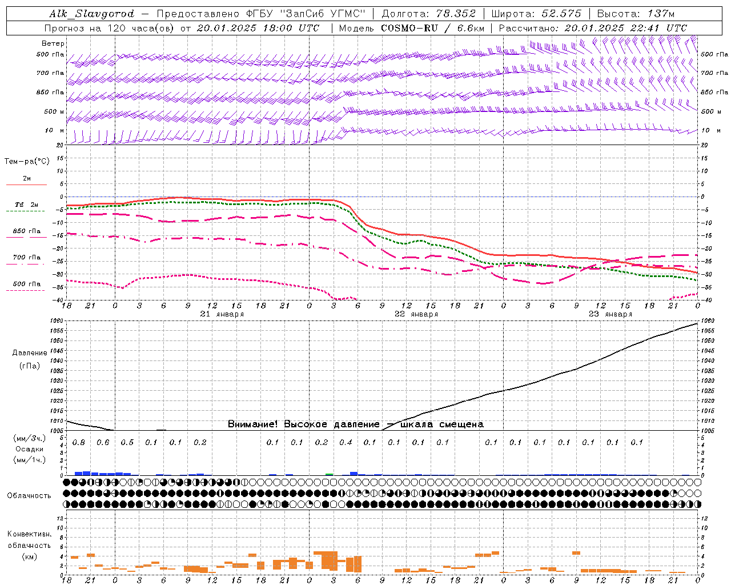This screenshot has height=585, width=731.
Task: Click the 500 гПа dotted legend line sample
Action: (26, 291)
